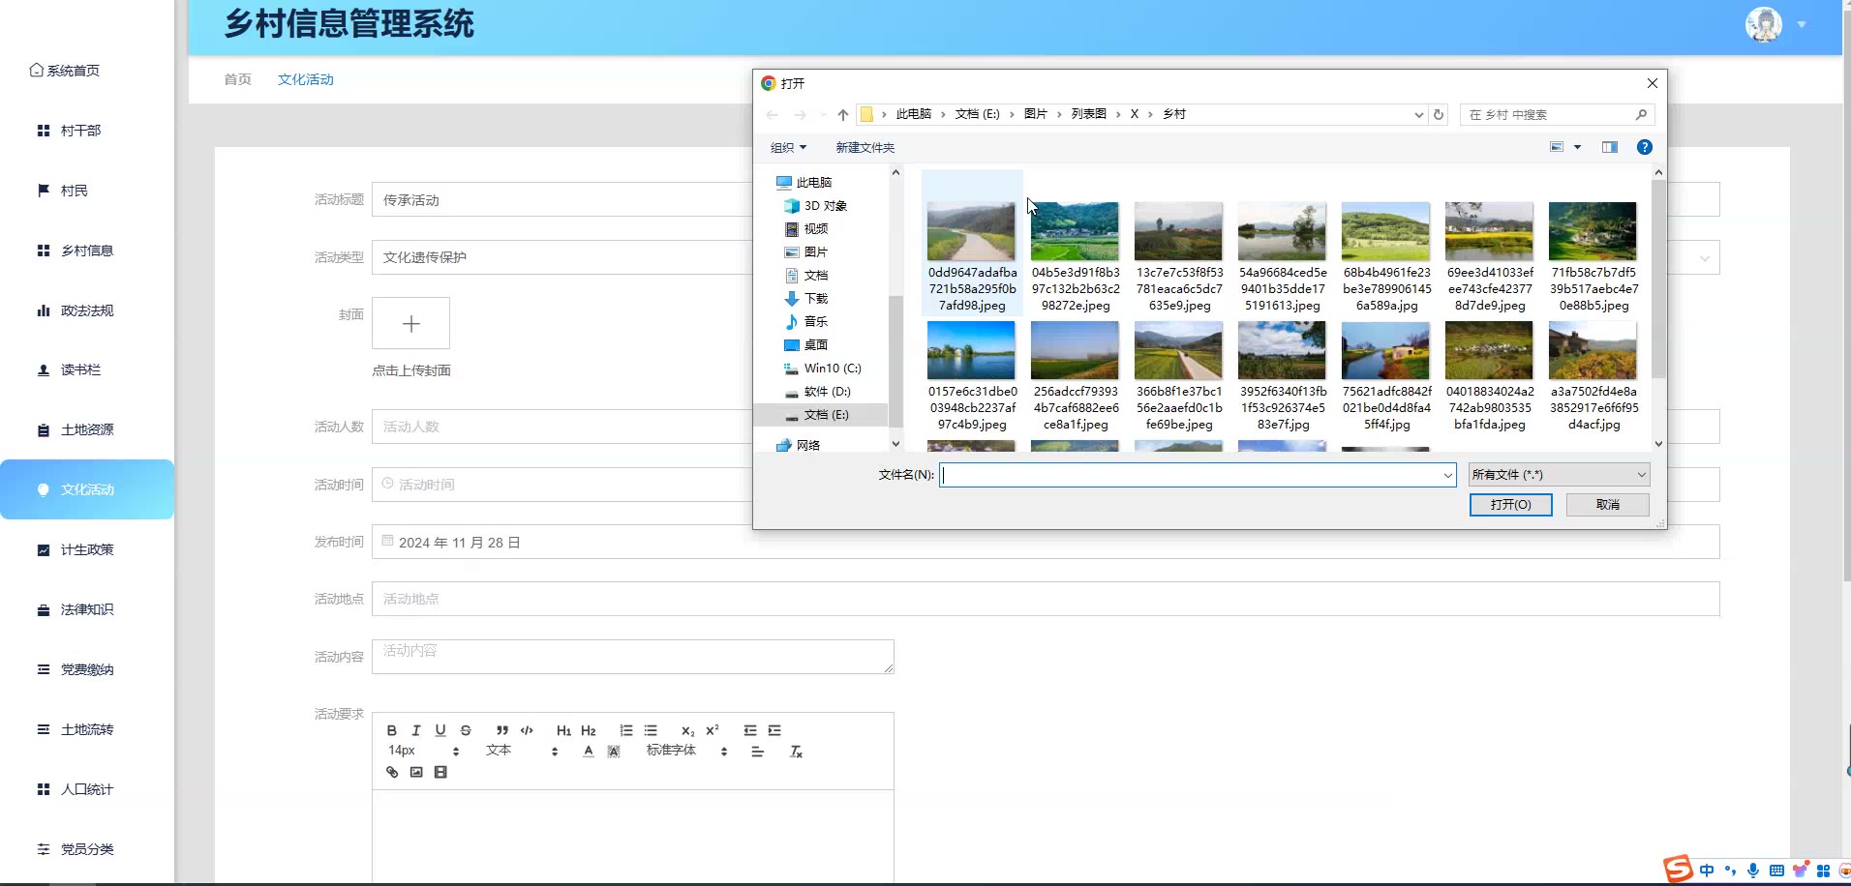The image size is (1851, 886).
Task: Click the strikethrough icon in the editor
Action: tap(466, 730)
